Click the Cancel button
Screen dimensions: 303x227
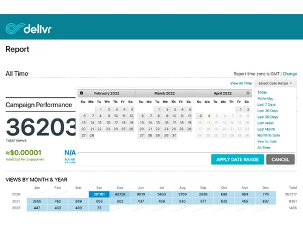pyautogui.click(x=280, y=159)
